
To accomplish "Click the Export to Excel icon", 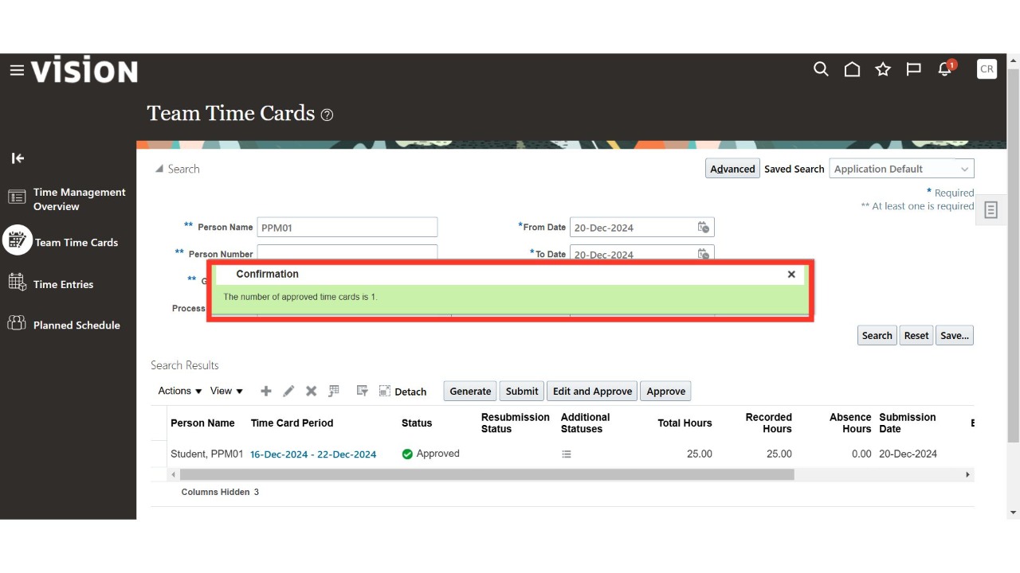I will [334, 391].
